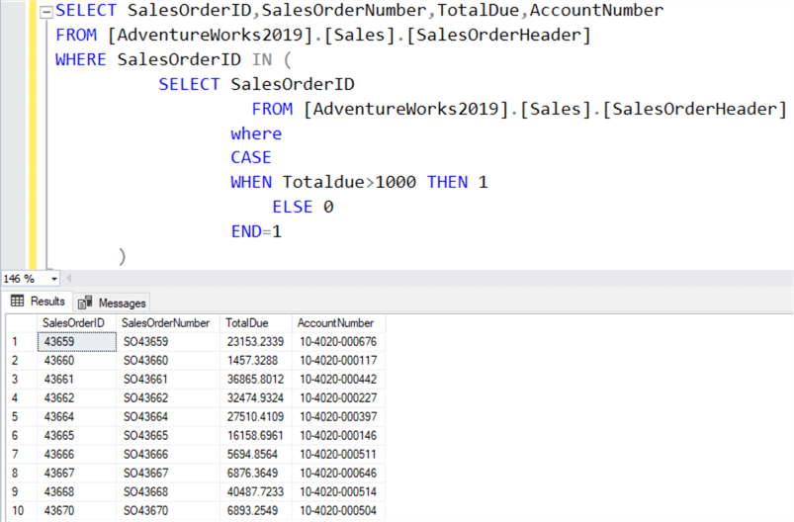This screenshot has height=522, width=794.
Task: Select the SalesOrderNumber column header
Action: [x=168, y=323]
